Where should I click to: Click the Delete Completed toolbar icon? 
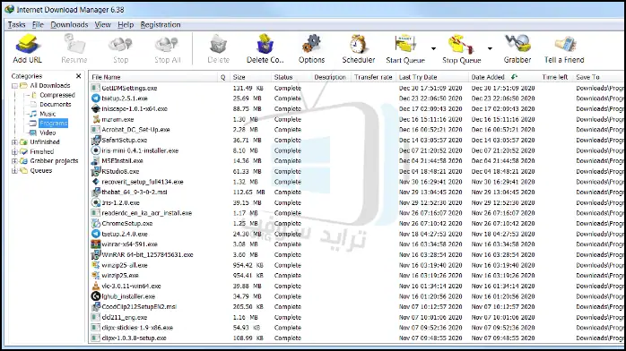[x=265, y=44]
